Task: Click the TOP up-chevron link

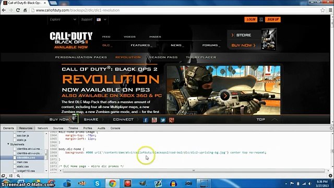Action: pos(267,120)
